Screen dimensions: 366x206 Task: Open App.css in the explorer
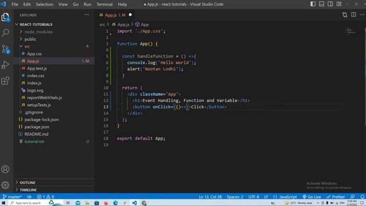(54, 54)
